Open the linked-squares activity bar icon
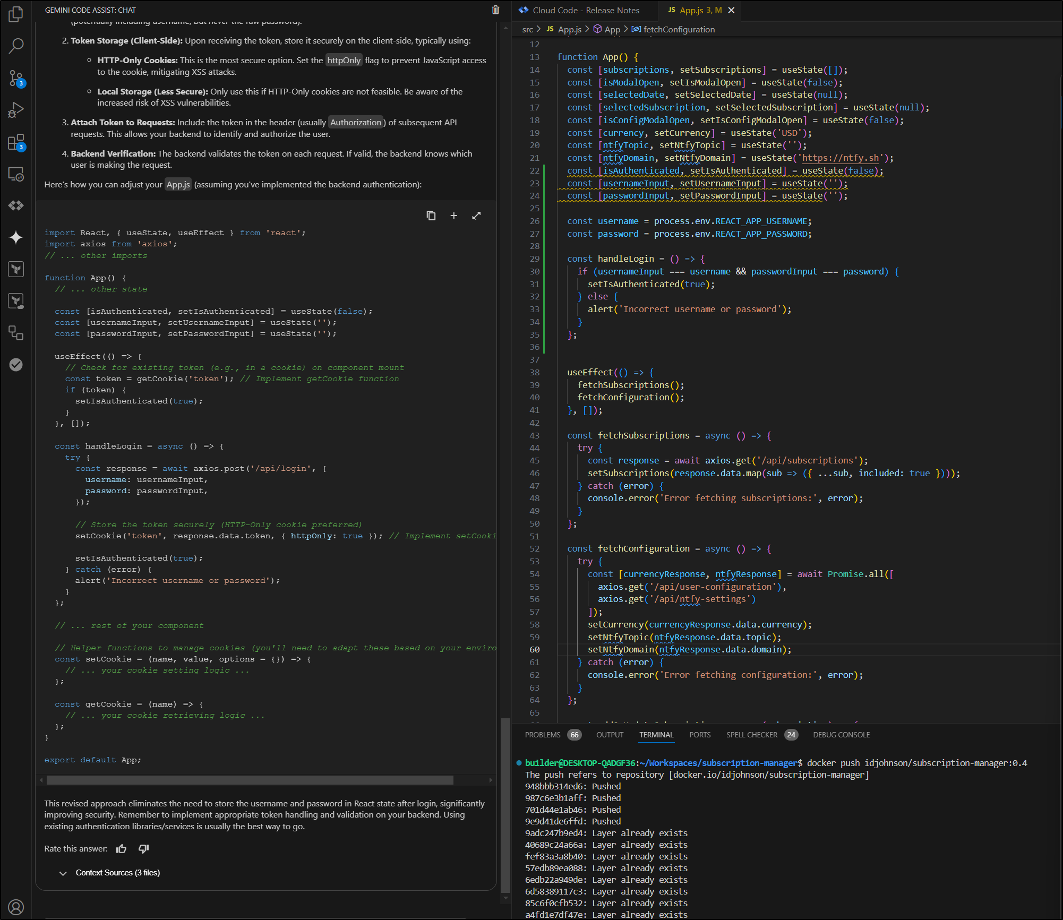1063x920 pixels. point(16,333)
